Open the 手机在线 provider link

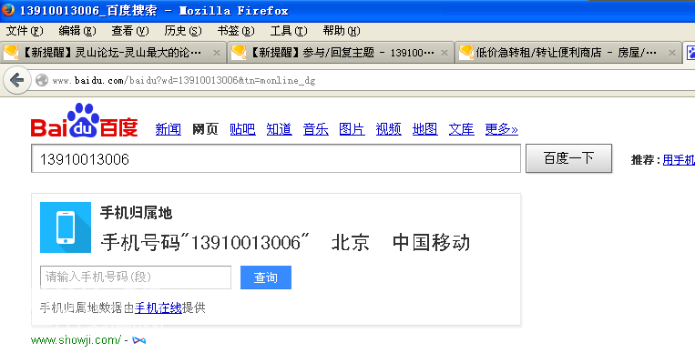158,308
